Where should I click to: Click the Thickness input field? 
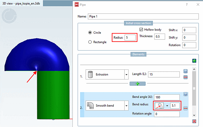pos(160,36)
